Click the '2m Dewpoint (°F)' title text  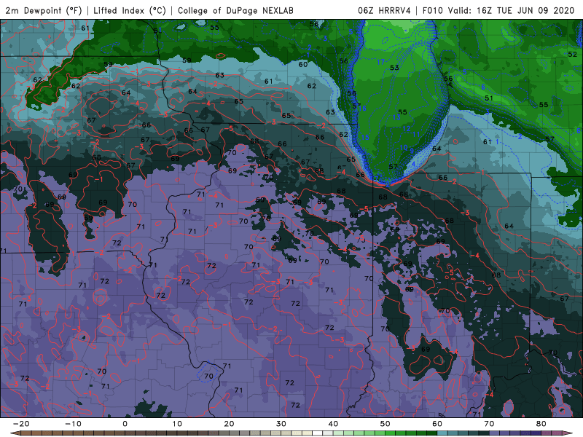pos(44,10)
